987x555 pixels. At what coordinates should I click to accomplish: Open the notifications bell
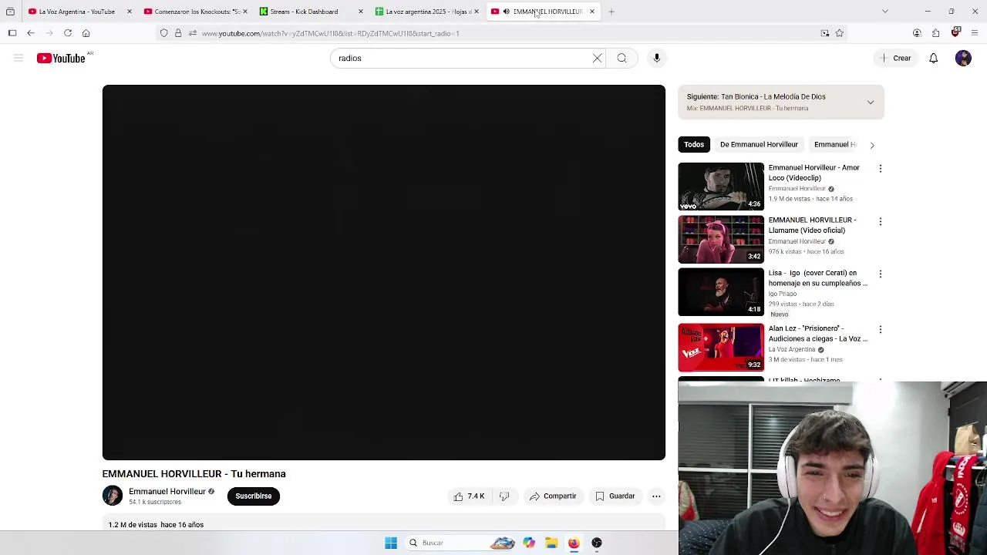coord(933,58)
